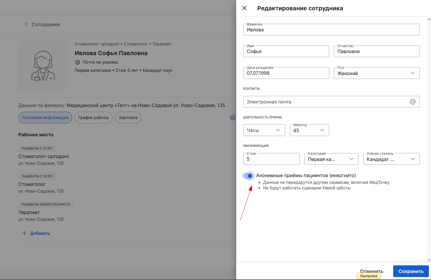Click the doctor avatar placeholder image
Screen dimensions: 431x280
coord(43,66)
